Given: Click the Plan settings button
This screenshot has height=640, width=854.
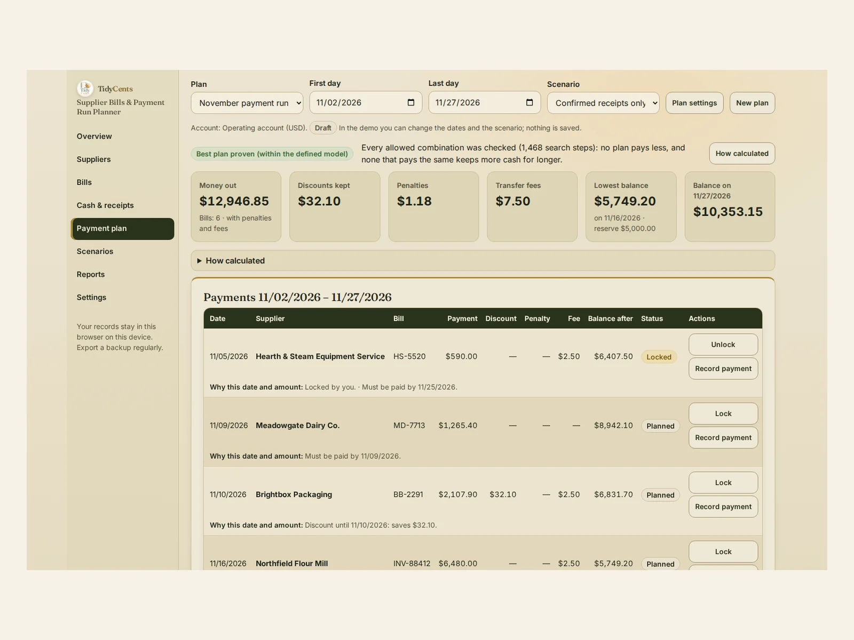Looking at the screenshot, I should pos(694,103).
